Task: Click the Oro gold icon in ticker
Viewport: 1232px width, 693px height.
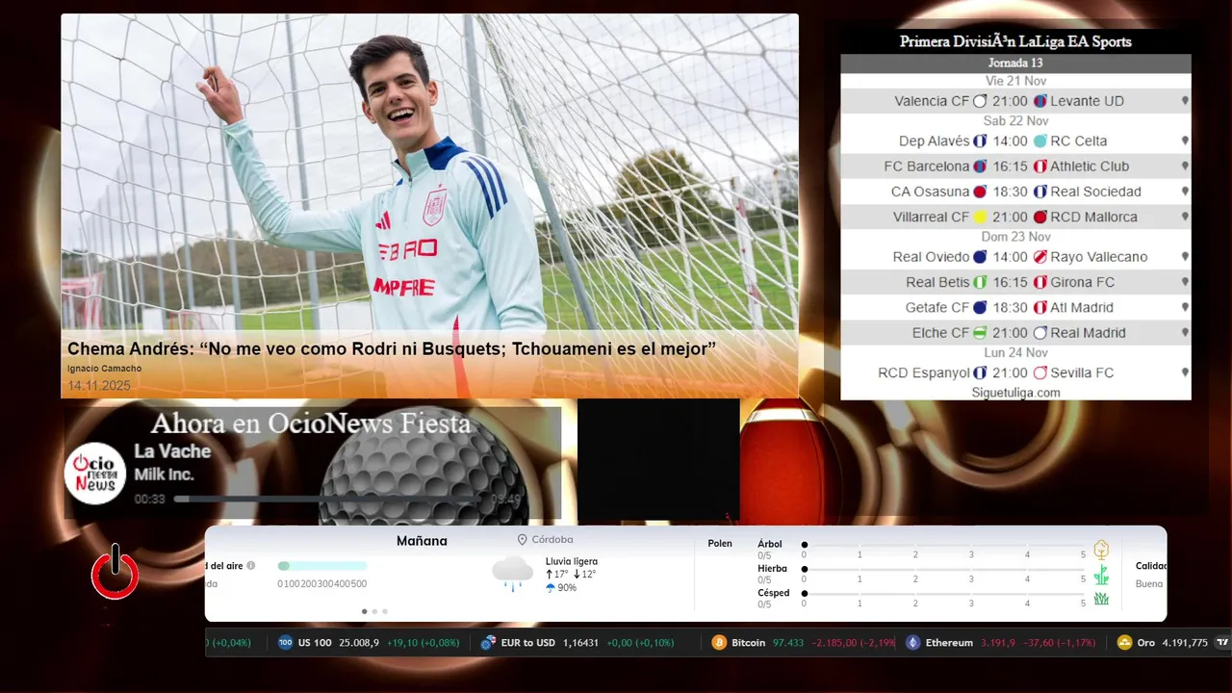Action: (x=1124, y=643)
